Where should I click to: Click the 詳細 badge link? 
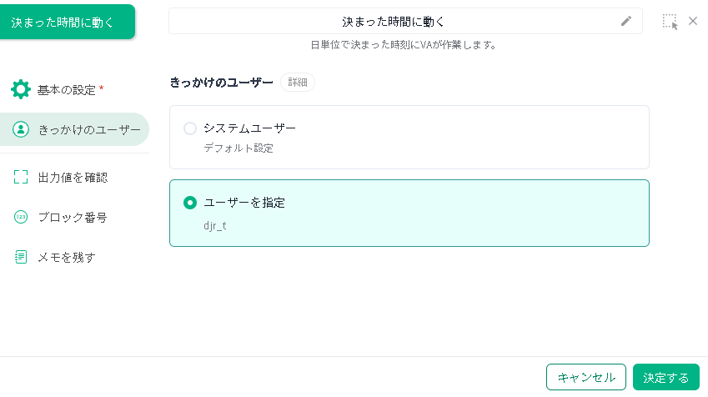tap(298, 83)
